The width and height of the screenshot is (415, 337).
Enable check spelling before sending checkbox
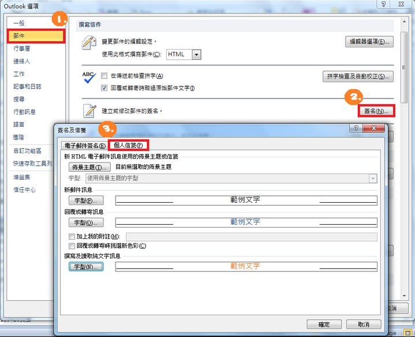(104, 76)
